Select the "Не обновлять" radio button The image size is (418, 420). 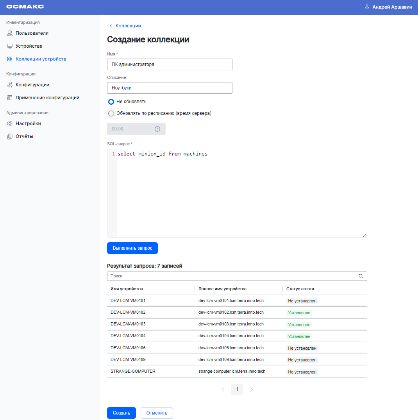(111, 102)
